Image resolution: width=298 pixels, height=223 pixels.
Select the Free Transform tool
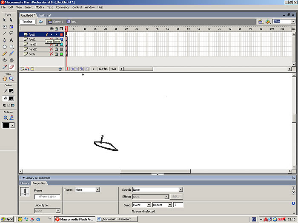pyautogui.click(x=5, y=26)
